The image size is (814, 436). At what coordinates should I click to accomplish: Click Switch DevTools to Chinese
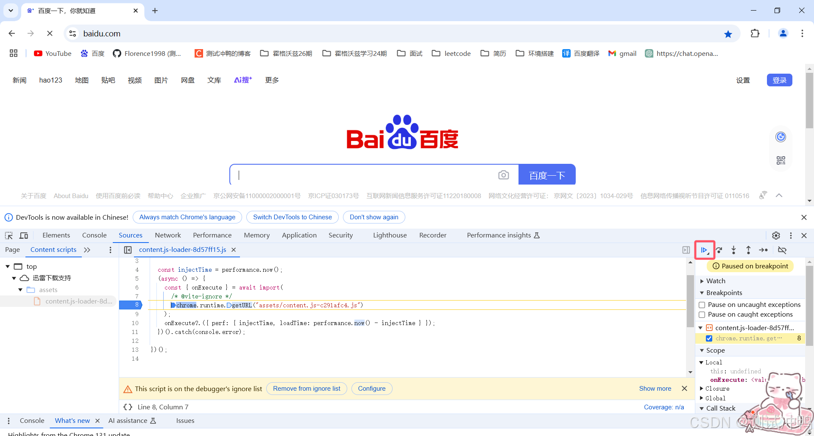coord(293,217)
